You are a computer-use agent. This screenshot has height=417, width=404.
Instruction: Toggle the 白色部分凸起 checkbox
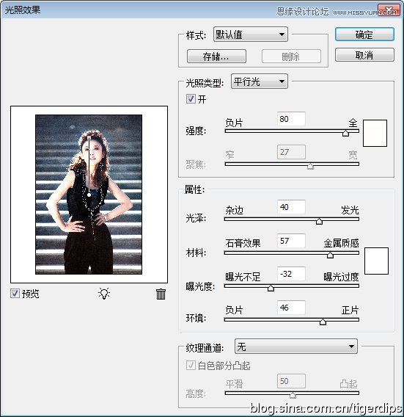191,366
